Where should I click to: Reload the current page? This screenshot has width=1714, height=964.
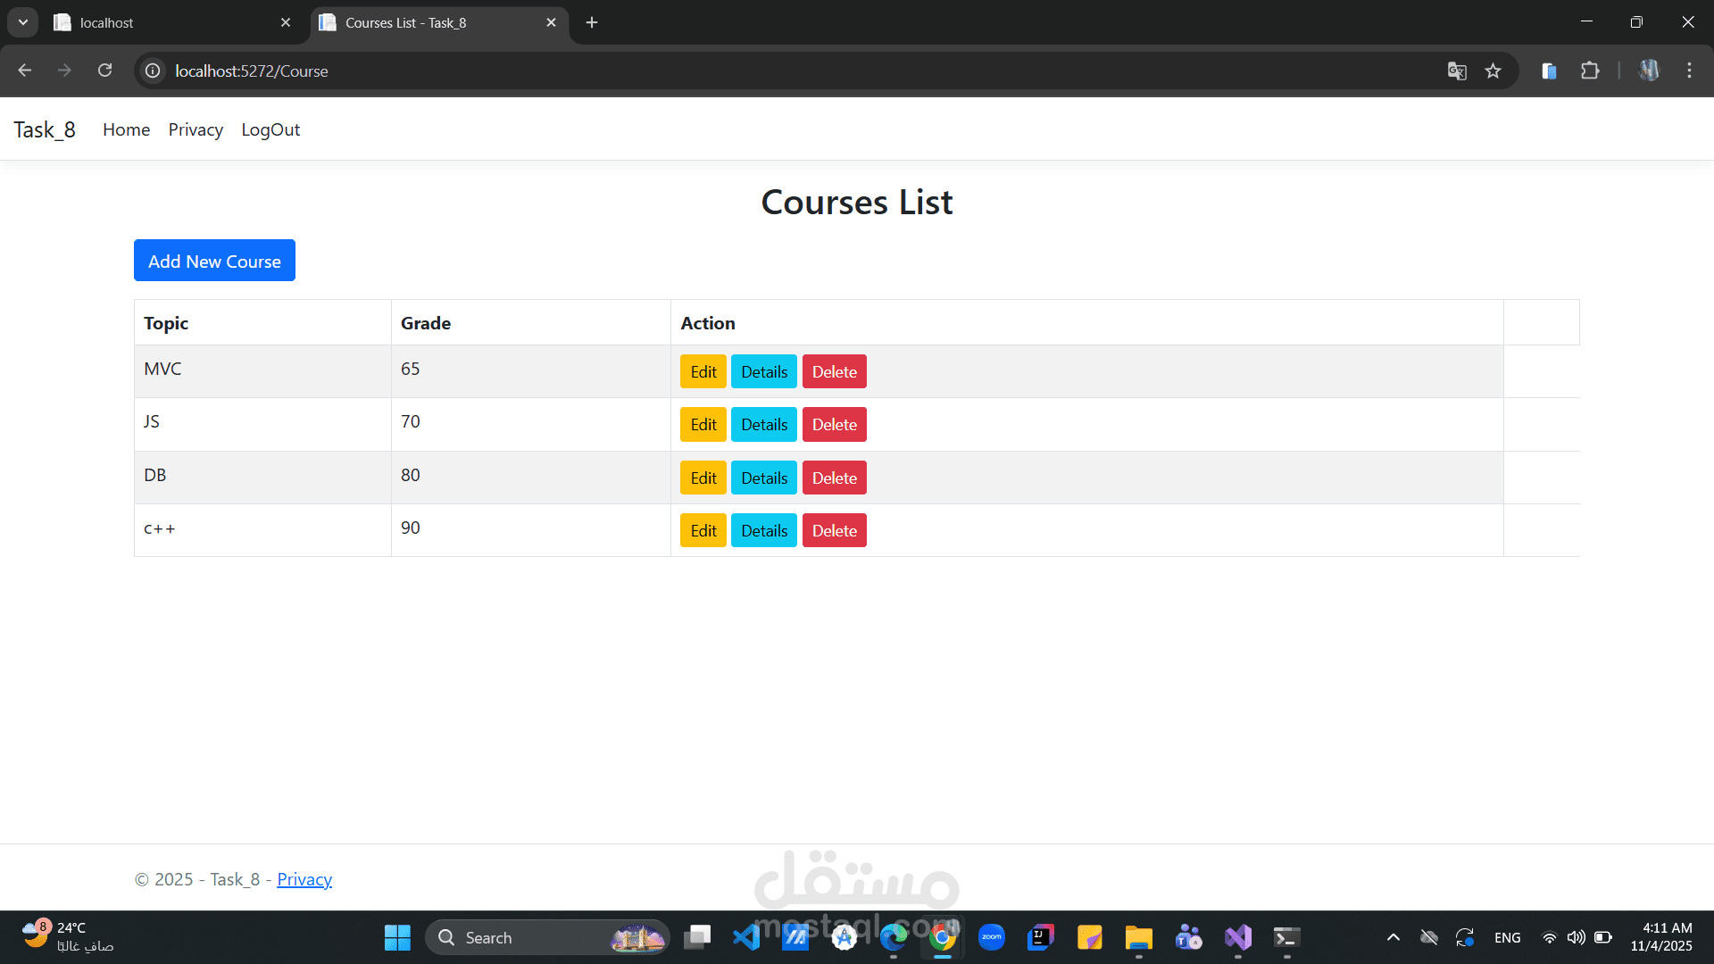point(104,71)
